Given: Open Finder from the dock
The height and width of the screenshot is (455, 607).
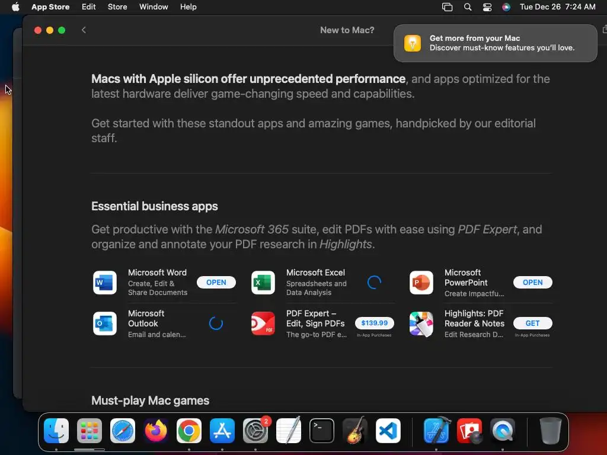Looking at the screenshot, I should [x=56, y=431].
